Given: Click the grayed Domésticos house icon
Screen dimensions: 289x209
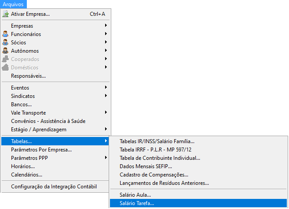Looking at the screenshot, I should 5,68.
